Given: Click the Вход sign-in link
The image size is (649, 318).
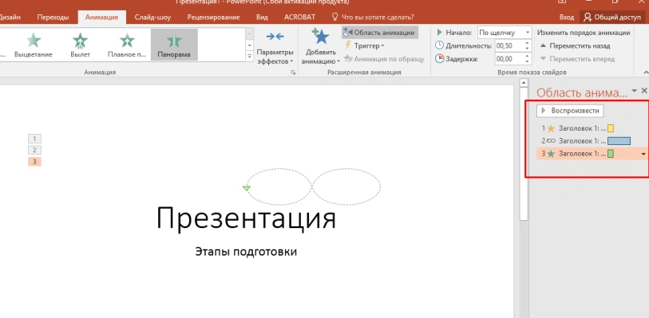Looking at the screenshot, I should (x=567, y=18).
